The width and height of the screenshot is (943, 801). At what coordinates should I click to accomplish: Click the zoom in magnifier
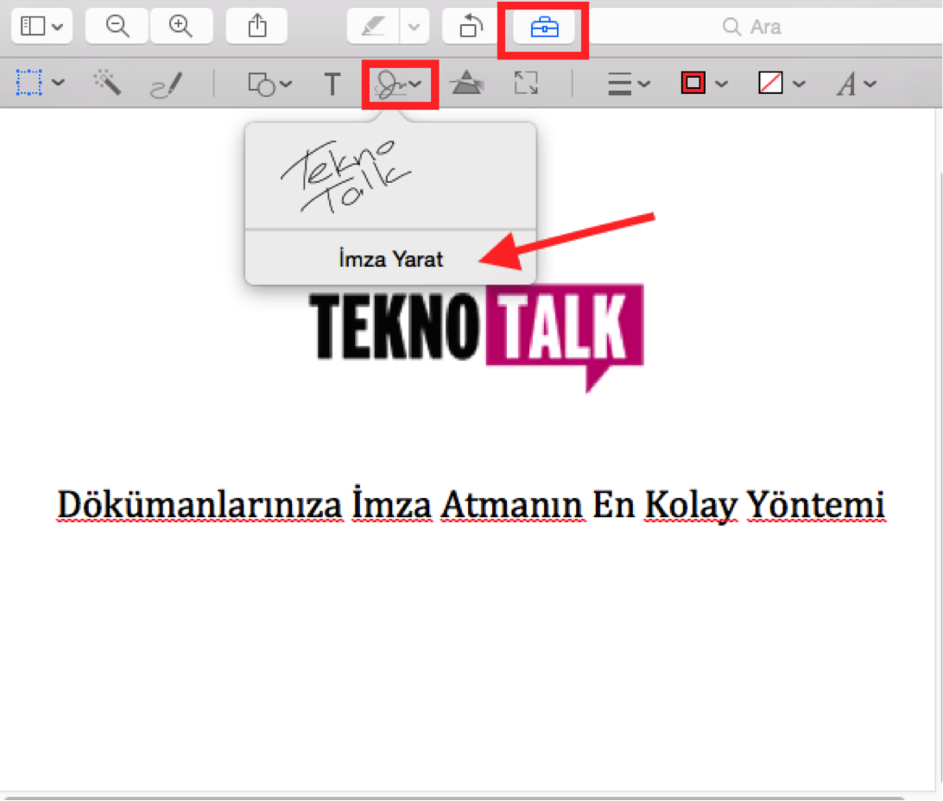click(x=180, y=27)
